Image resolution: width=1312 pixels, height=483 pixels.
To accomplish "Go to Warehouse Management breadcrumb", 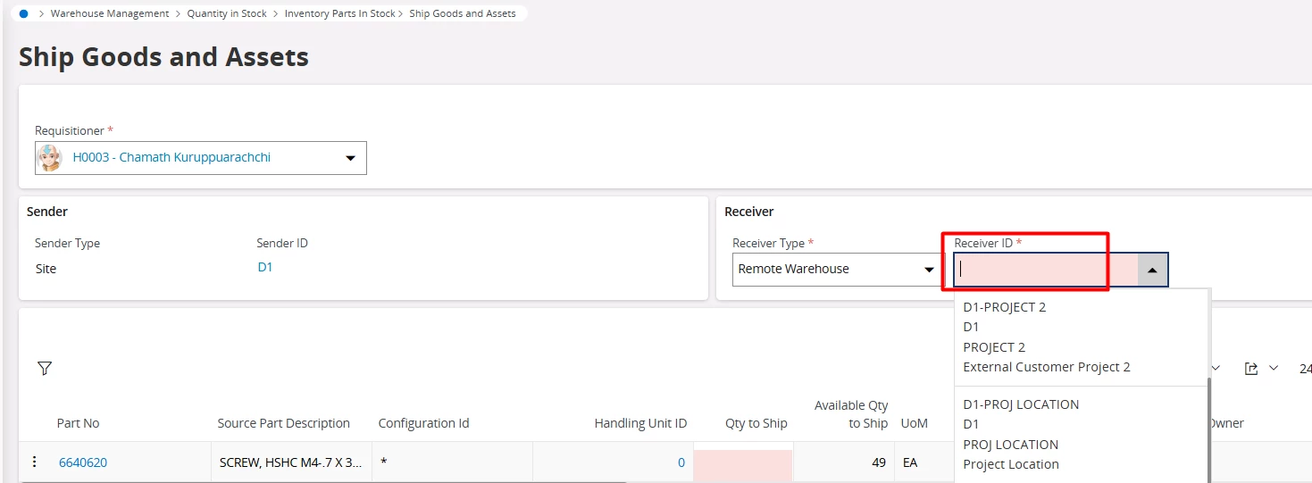I will [110, 13].
